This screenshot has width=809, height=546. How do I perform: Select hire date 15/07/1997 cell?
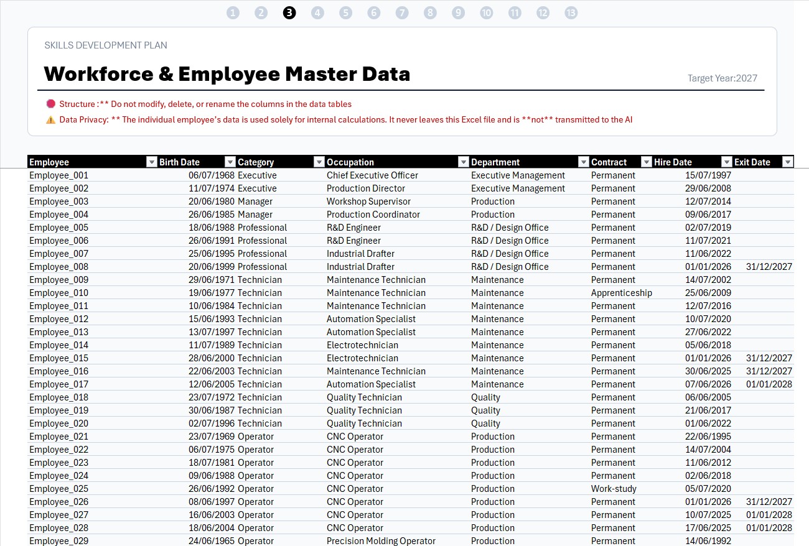(x=693, y=175)
